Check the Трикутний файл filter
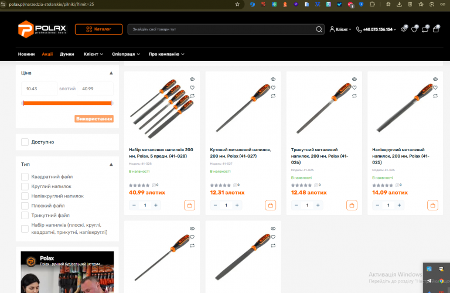Image resolution: width=450 pixels, height=293 pixels. click(x=25, y=215)
